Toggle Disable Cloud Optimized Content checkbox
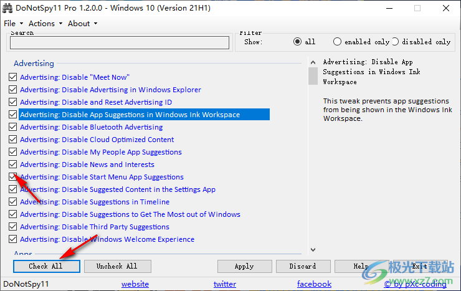Screen dimensions: 461x291 tap(12, 140)
